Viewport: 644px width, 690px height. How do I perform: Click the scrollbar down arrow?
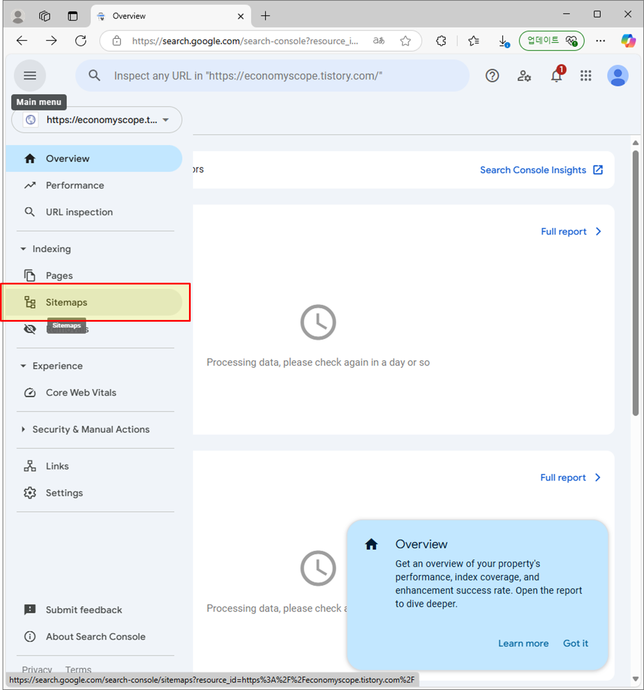coord(635,679)
